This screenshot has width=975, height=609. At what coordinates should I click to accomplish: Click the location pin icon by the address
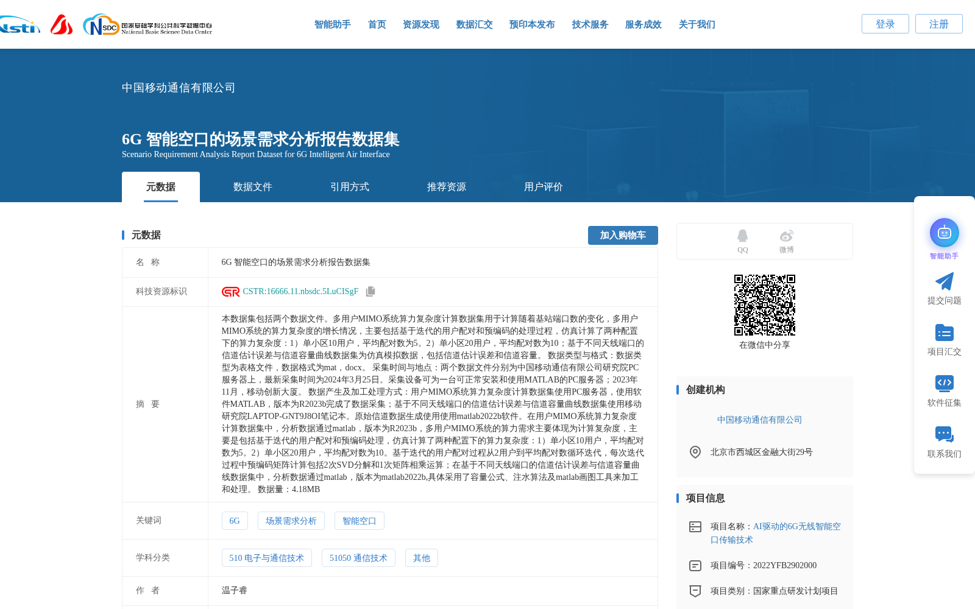[x=695, y=452]
